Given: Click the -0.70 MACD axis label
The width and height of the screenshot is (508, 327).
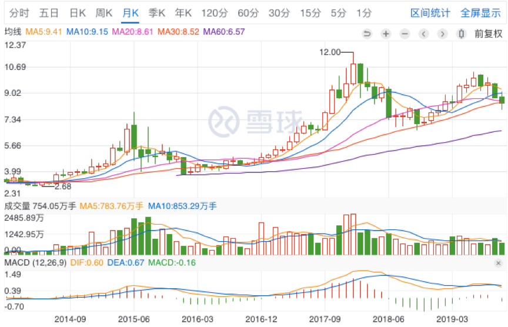Looking at the screenshot, I should 14,306.
